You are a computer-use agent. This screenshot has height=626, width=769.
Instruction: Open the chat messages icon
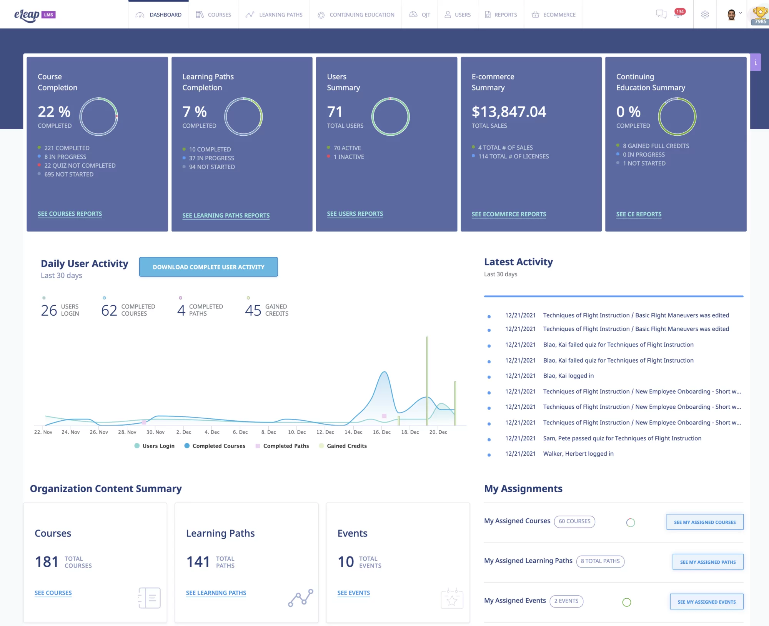click(x=661, y=14)
